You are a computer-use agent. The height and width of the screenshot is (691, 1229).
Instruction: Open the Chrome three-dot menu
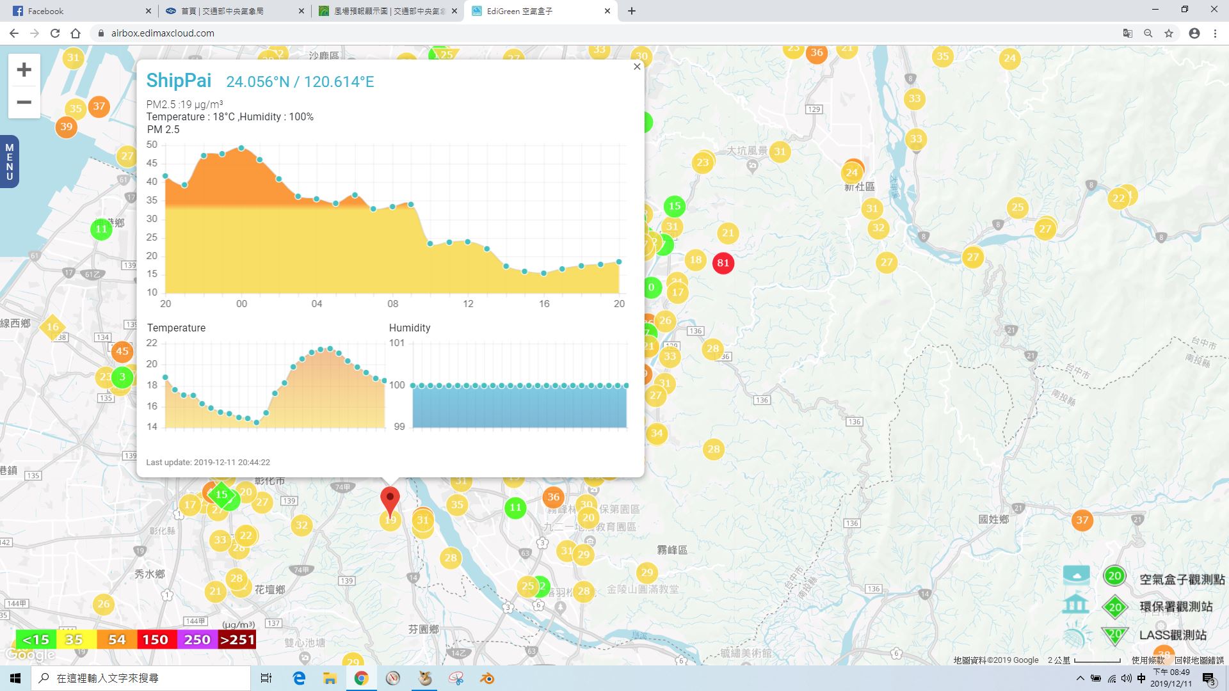[1215, 33]
